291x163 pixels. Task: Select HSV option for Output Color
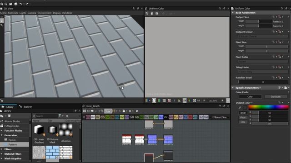pos(243,122)
